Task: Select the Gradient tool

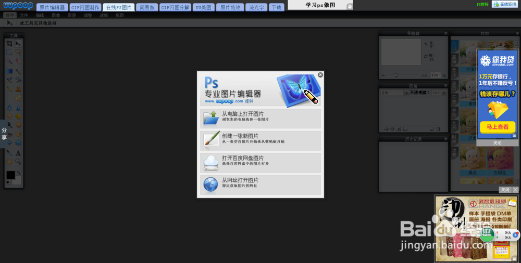Action: 9,71
